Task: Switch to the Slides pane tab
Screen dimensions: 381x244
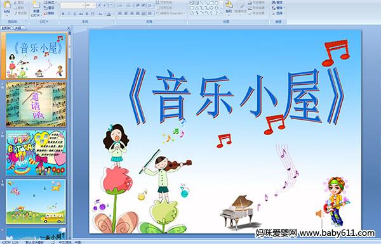Action: pyautogui.click(x=6, y=28)
